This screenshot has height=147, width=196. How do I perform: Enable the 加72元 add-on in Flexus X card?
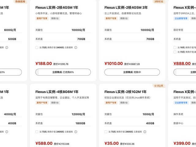coord(175,52)
